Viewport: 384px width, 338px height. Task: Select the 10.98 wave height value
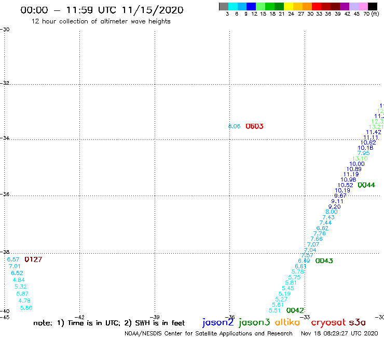pyautogui.click(x=348, y=180)
